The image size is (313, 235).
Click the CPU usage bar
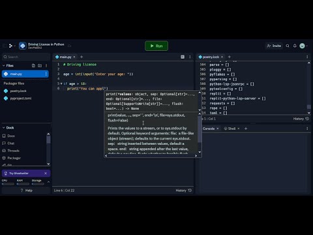[8, 184]
